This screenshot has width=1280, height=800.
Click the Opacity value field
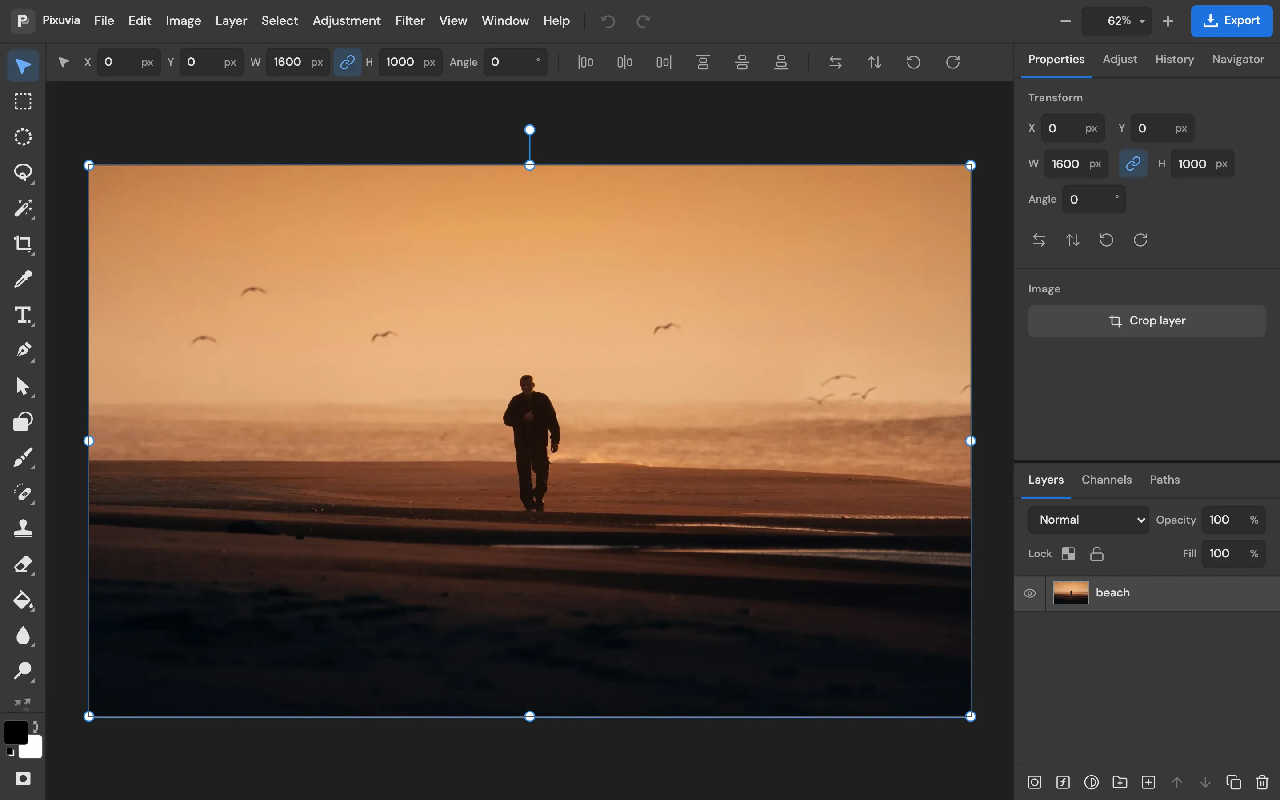tap(1233, 520)
